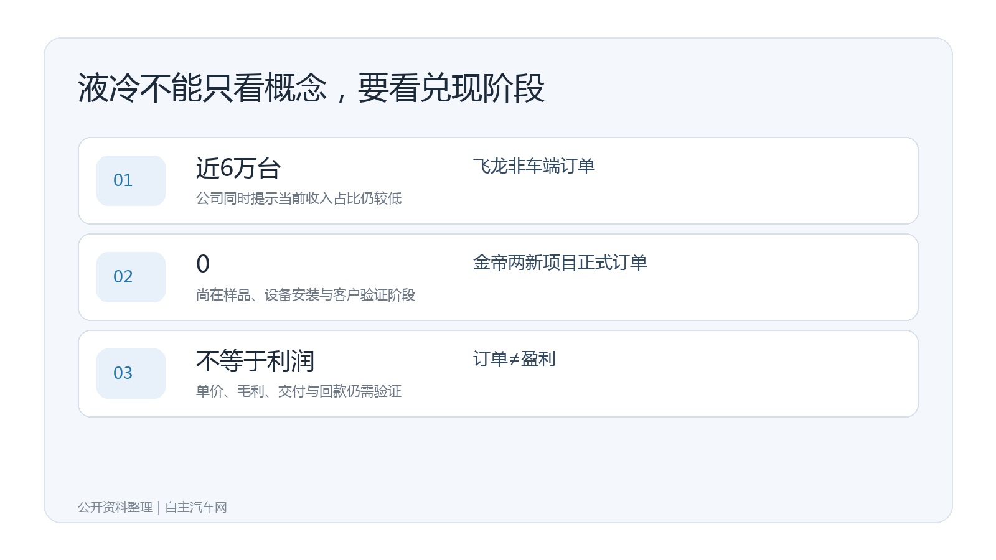The width and height of the screenshot is (996, 560).
Task: Click the 不等于利润 headline
Action: tap(255, 361)
